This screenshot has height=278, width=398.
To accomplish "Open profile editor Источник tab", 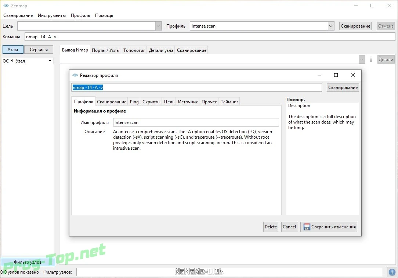I will [188, 101].
